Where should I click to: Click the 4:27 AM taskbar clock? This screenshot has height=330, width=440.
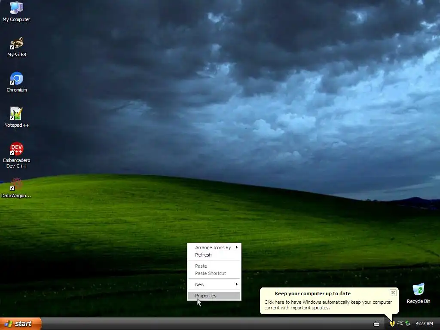point(424,324)
